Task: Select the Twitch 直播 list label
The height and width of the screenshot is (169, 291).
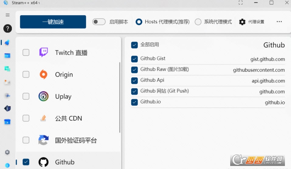Action: click(71, 53)
